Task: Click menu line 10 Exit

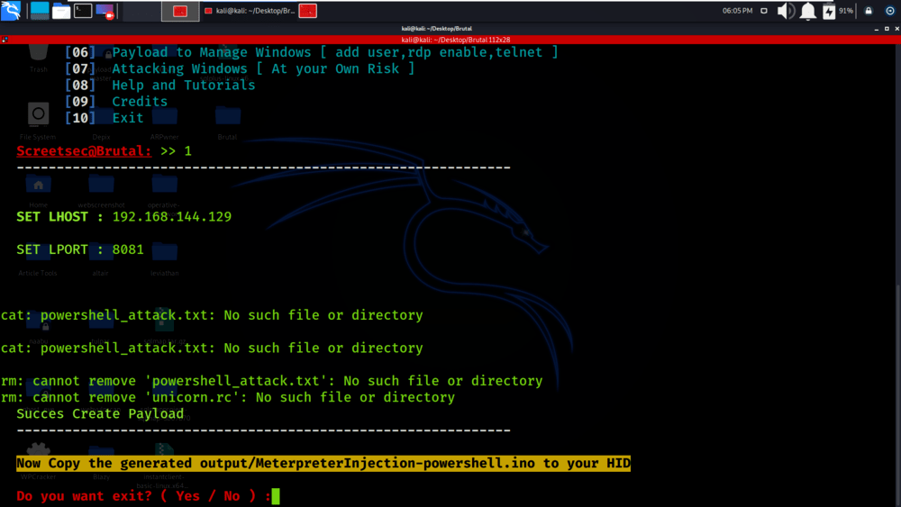Action: [104, 118]
